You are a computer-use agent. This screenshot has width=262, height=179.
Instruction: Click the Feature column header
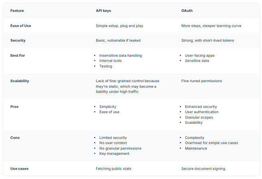[x=17, y=11]
